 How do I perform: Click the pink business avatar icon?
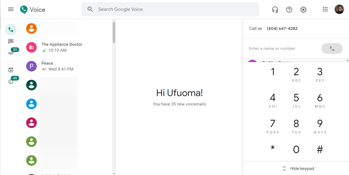pyautogui.click(x=31, y=47)
